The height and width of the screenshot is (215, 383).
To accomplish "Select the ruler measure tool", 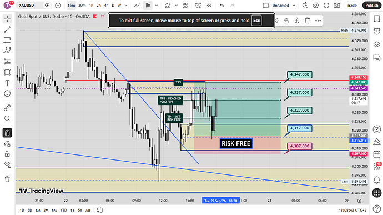I will [7, 108].
